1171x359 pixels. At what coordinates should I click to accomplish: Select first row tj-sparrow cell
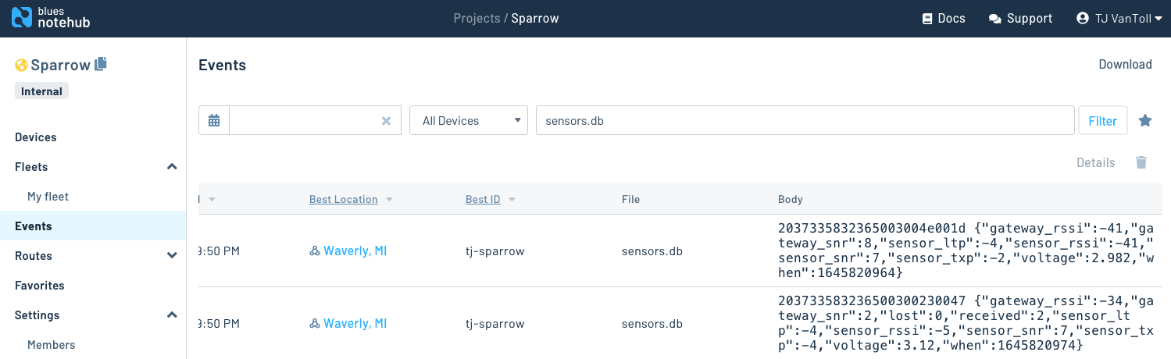[x=494, y=251]
